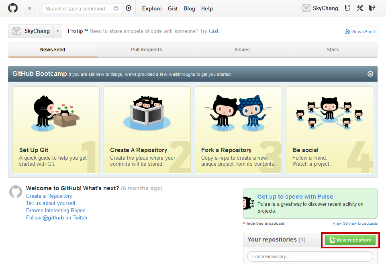The height and width of the screenshot is (264, 386).
Task: Click the create new repo icon in header
Action: point(347,8)
